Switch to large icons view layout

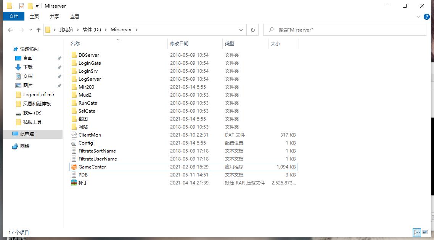pos(425,232)
